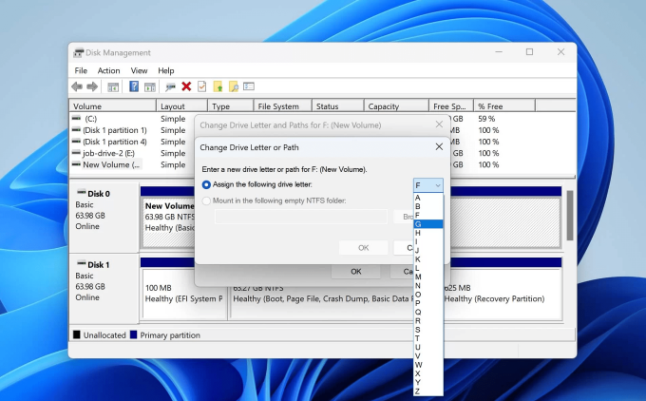The height and width of the screenshot is (401, 646).
Task: Open the View menu
Action: [x=139, y=70]
